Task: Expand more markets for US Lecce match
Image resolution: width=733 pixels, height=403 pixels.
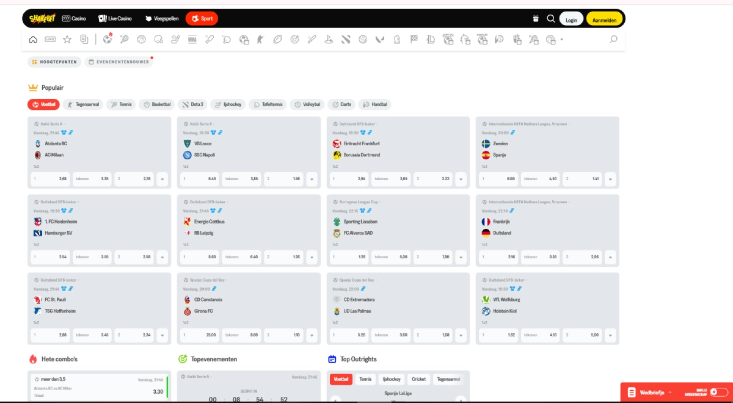Action: click(x=312, y=180)
